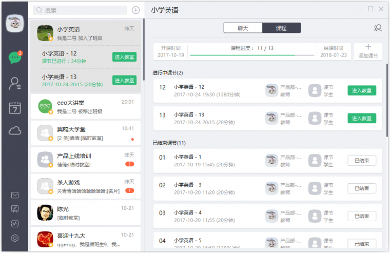Open the chat messages icon in sidebar

click(14, 58)
